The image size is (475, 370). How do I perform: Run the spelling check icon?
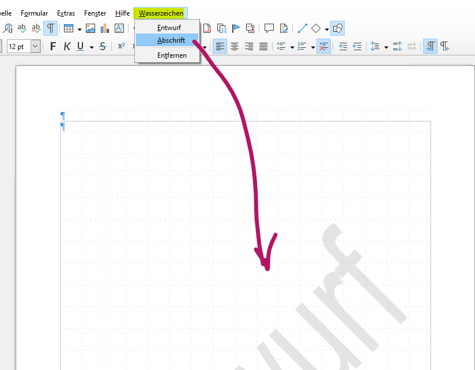(x=22, y=28)
